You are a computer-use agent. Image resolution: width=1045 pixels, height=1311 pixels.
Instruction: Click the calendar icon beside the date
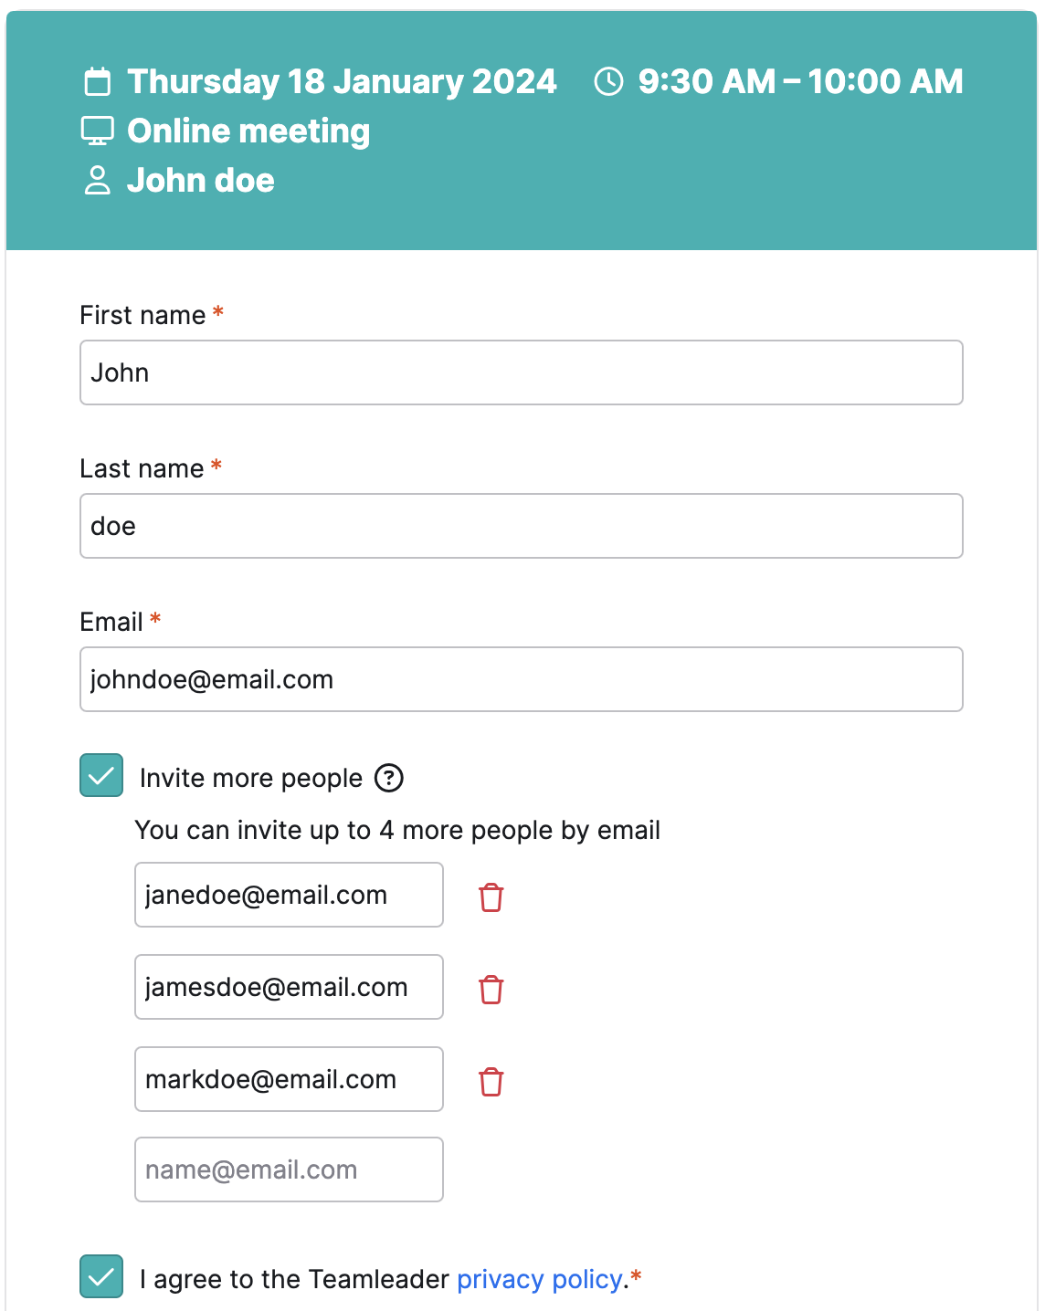[x=97, y=82]
